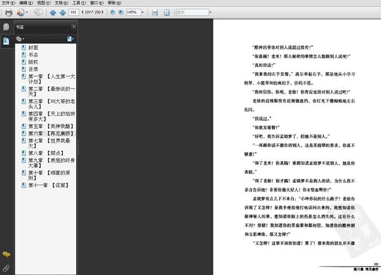
Task: Click the zoom out minus button
Action: pos(112,12)
